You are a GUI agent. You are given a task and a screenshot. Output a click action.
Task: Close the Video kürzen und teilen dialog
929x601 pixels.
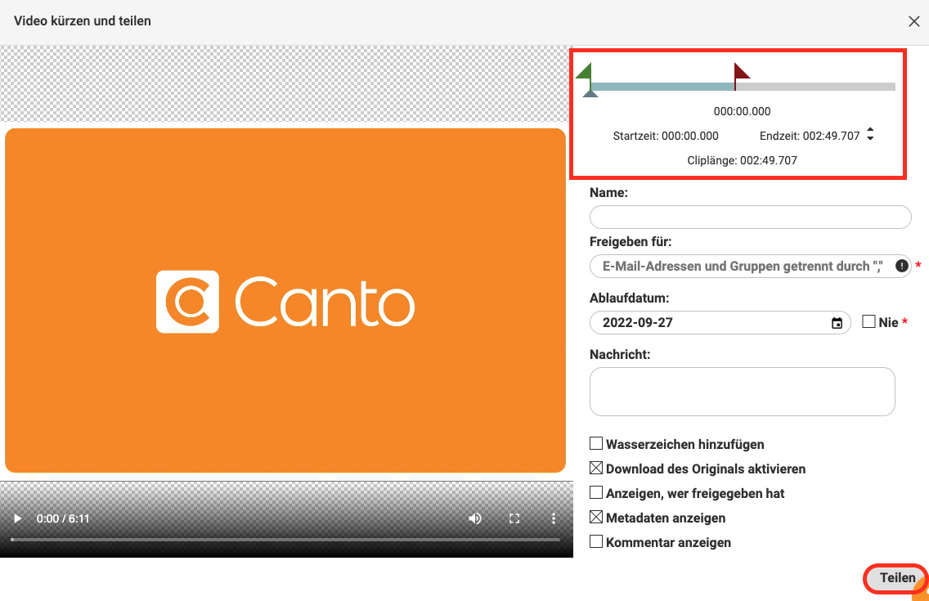[914, 21]
